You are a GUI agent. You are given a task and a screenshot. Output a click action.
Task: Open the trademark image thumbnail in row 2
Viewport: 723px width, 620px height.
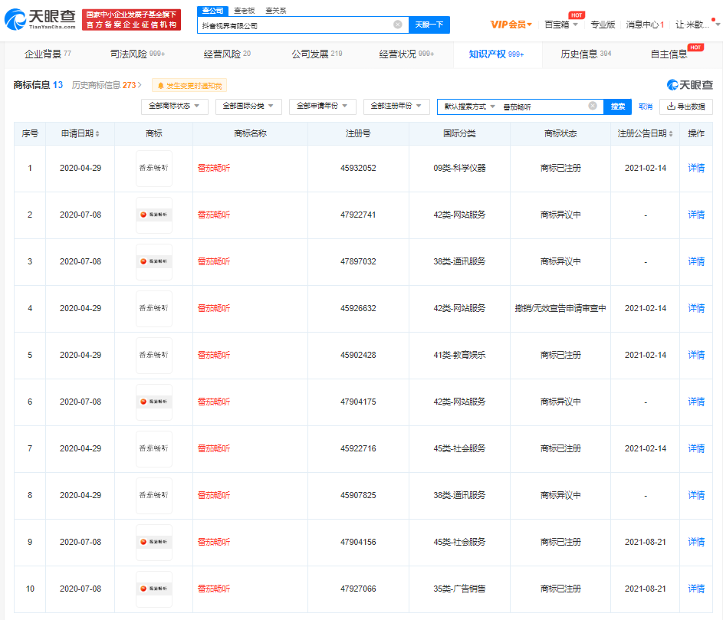coord(153,215)
